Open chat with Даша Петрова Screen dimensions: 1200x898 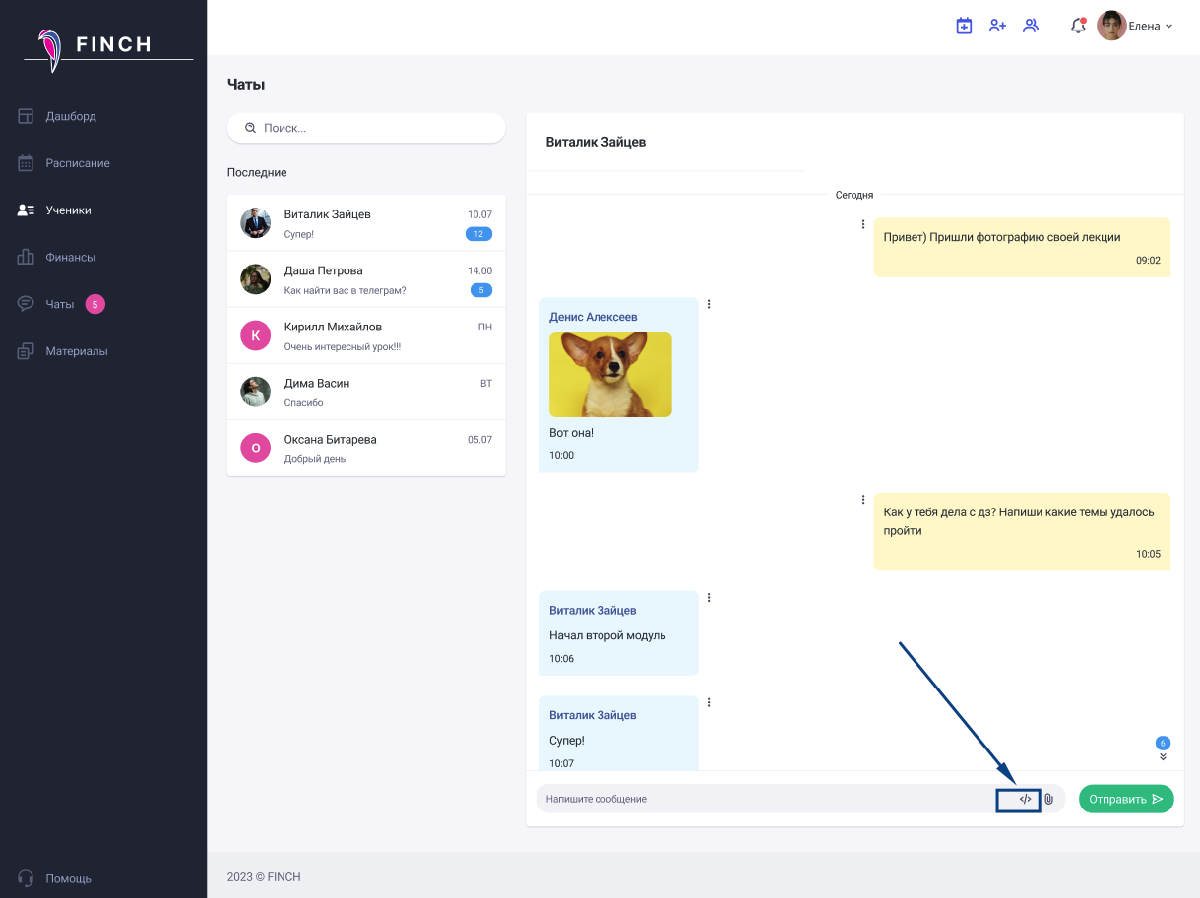(x=365, y=279)
